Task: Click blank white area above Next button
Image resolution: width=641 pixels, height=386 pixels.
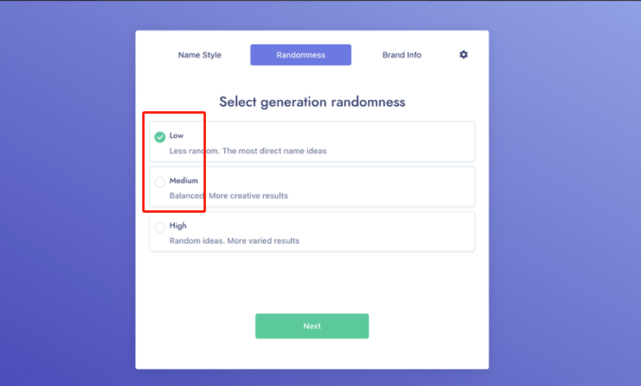Action: [312, 283]
